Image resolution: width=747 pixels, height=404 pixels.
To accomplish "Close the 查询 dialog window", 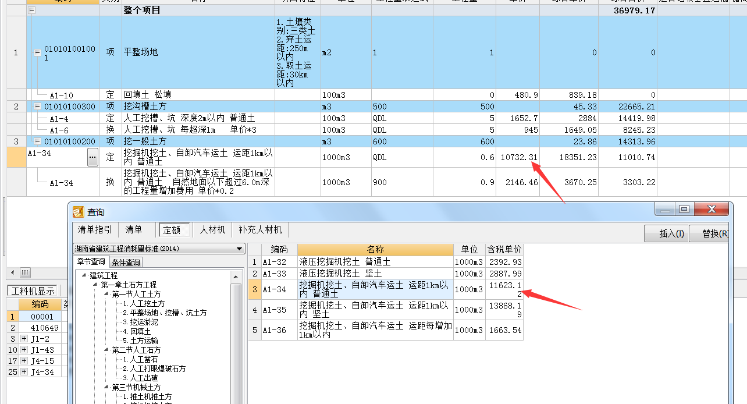I will tap(711, 209).
